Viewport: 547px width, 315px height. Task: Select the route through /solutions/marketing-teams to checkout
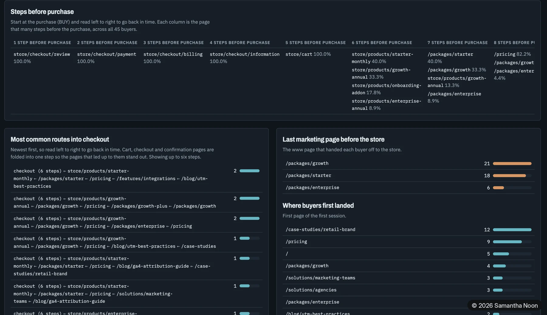136,293
